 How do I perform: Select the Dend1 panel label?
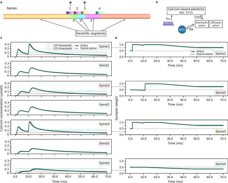[x=104, y=65]
